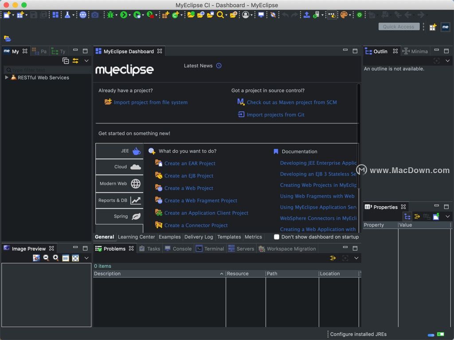Click the Open Perspective icon
The image size is (454, 340).
coord(433,27)
